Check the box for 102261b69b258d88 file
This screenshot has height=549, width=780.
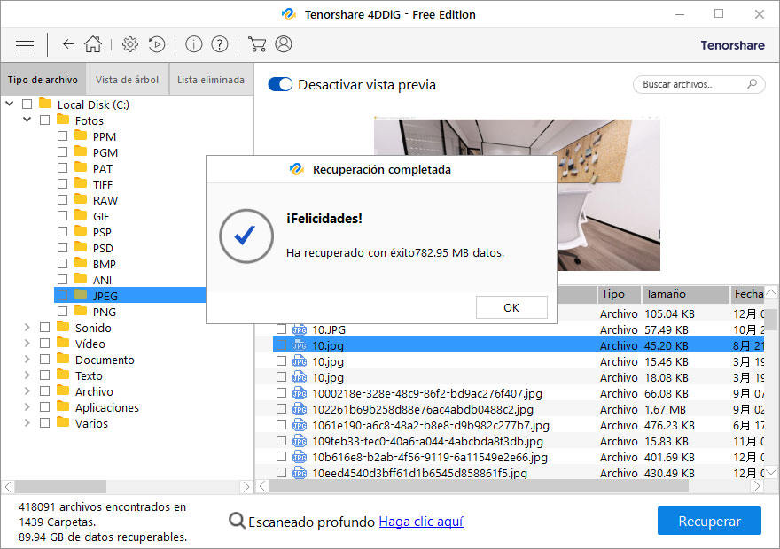point(281,408)
